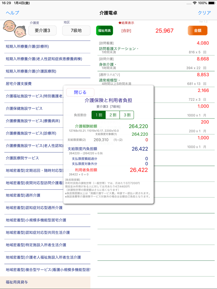Select 介護保健施設サービス
217x289 pixels.
pos(34,108)
